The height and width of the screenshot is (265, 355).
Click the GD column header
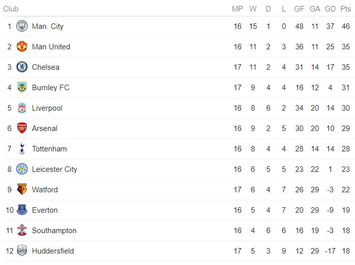pyautogui.click(x=330, y=8)
